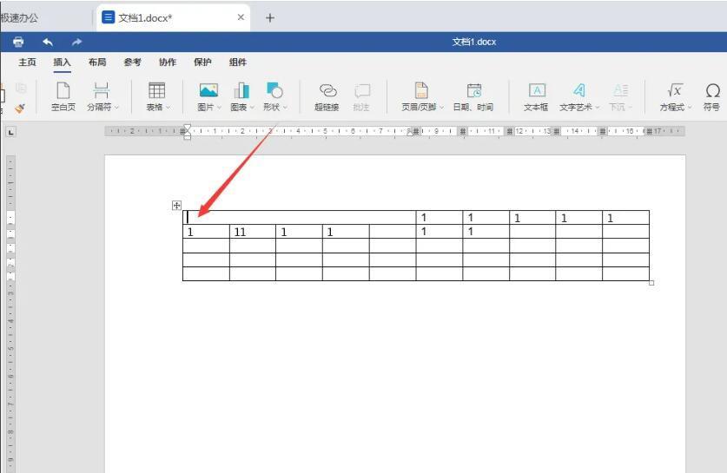Insert a blank page (空白页)

pyautogui.click(x=63, y=96)
